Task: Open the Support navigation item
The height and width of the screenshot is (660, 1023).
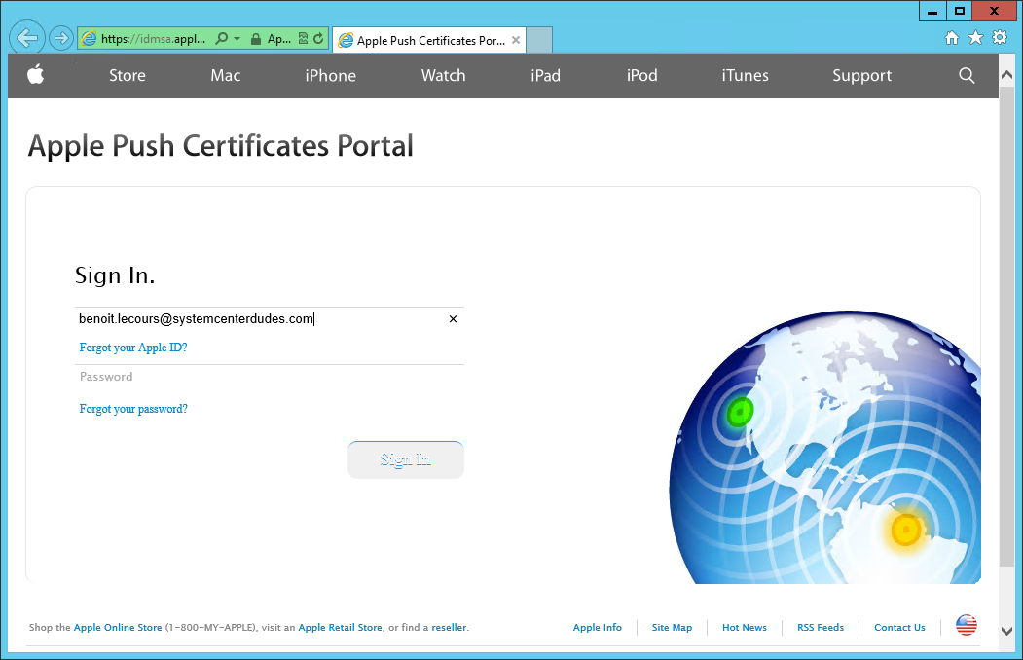Action: [861, 76]
